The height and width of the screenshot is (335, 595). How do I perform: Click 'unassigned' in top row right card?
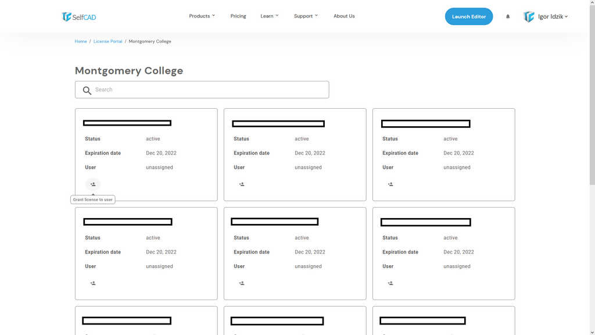coord(457,167)
